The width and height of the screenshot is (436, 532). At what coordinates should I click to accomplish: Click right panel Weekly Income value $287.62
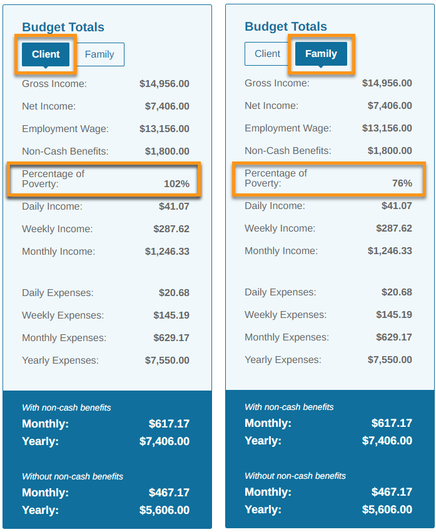(x=394, y=228)
